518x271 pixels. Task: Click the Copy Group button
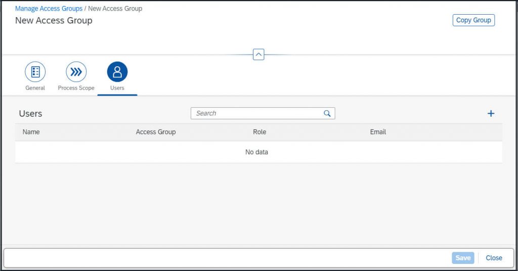click(x=473, y=20)
